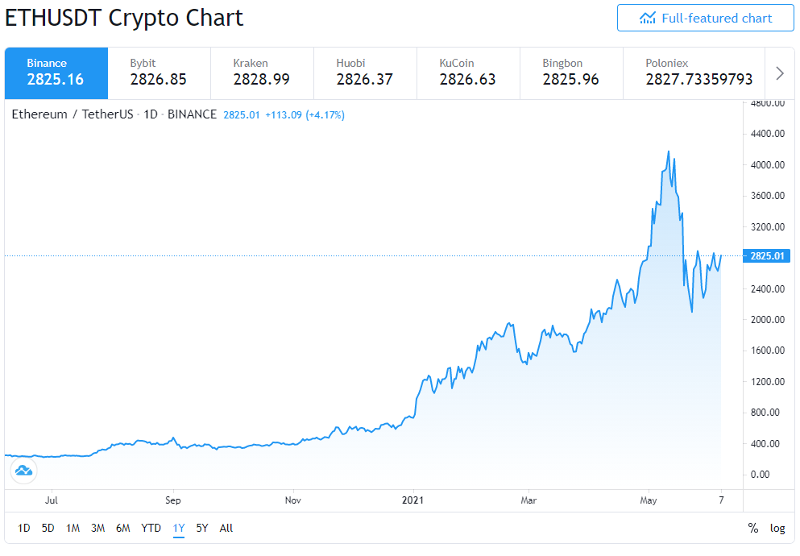Screen dimensions: 800x556
Task: Select the Poloniex exchange tab
Action: [x=694, y=73]
